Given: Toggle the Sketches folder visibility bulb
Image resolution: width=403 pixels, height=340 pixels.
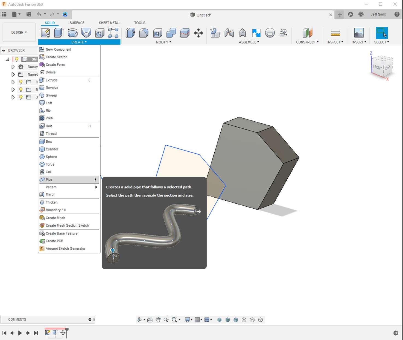Looking at the screenshot, I should [x=21, y=97].
